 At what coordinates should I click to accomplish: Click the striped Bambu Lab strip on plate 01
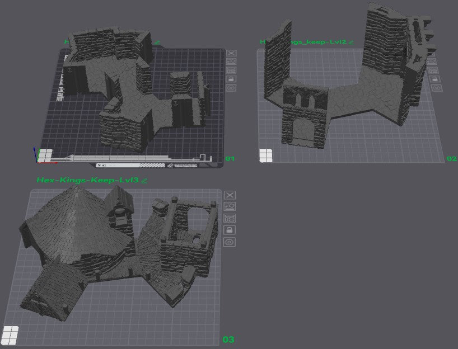(x=151, y=166)
